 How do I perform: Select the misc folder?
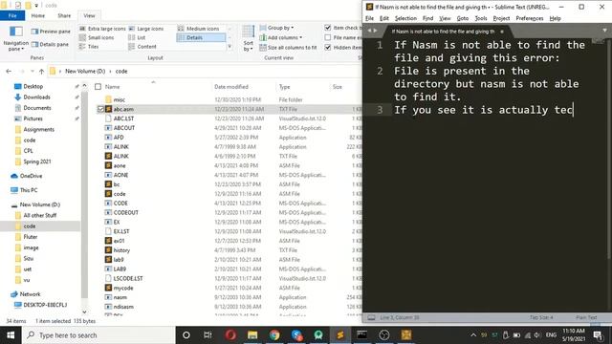coord(119,99)
